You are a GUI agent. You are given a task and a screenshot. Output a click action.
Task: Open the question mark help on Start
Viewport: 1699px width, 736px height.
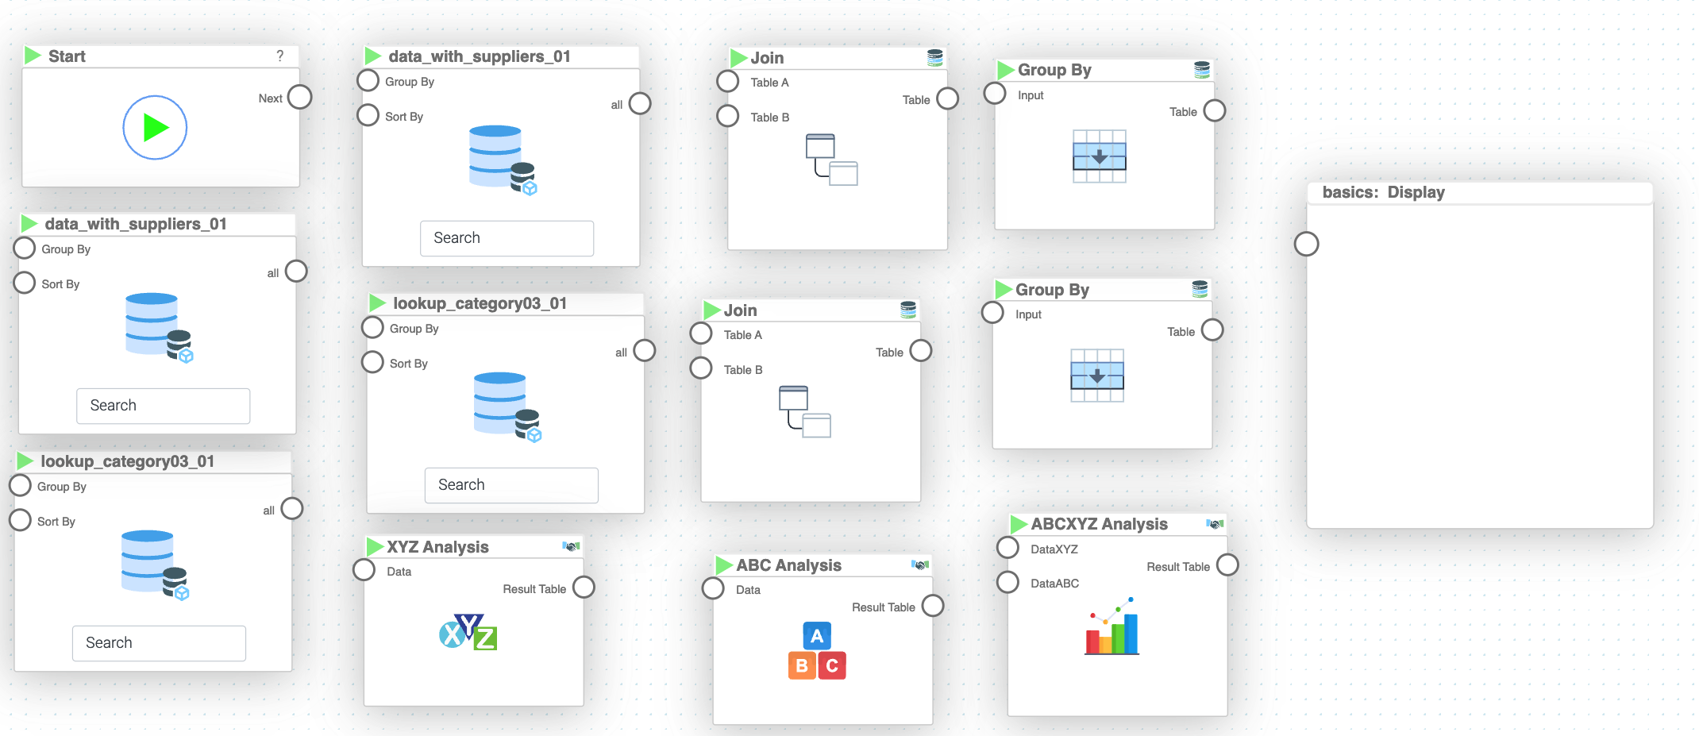(x=279, y=56)
